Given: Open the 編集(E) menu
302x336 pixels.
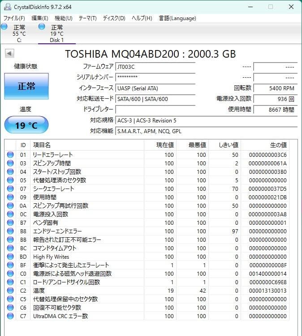Looking at the screenshot, I should click(40, 18).
